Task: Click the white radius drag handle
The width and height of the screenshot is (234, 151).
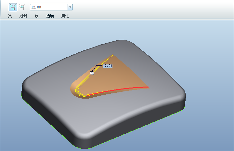Action: (92, 73)
